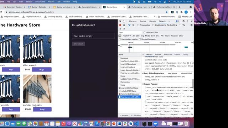Export HAR file with download arrow
This screenshot has width=228, height=128.
click(x=124, y=29)
